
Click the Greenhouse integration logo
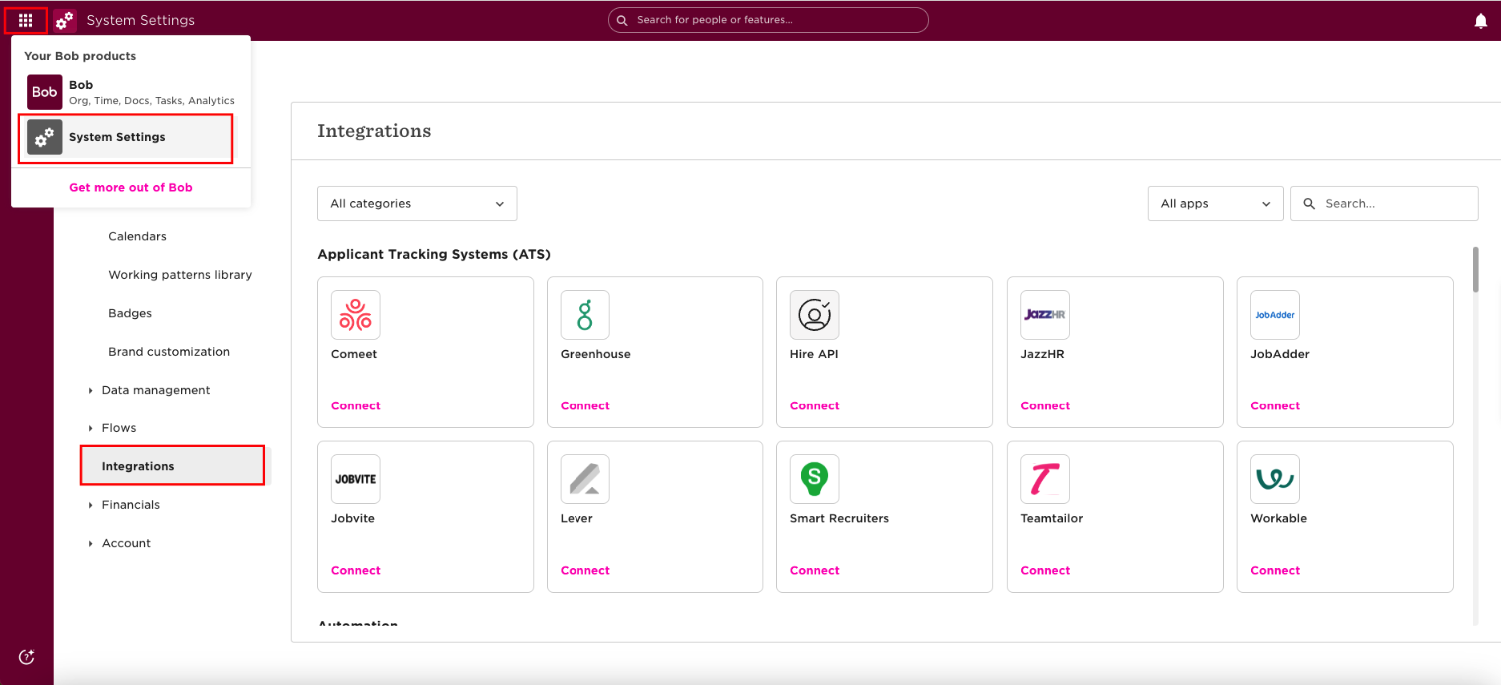586,315
